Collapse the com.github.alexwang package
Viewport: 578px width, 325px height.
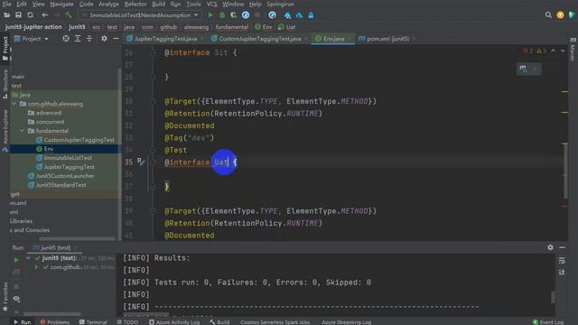pos(14,104)
